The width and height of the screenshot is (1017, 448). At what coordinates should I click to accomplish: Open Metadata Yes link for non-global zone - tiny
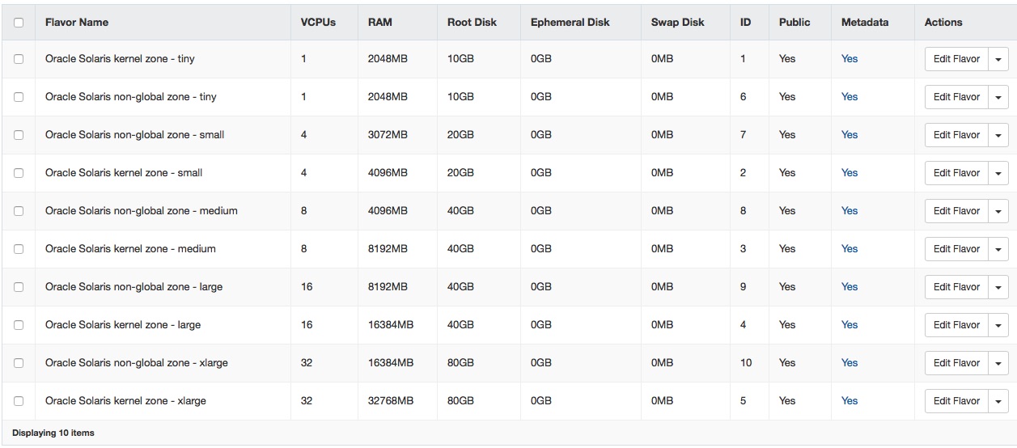click(850, 97)
